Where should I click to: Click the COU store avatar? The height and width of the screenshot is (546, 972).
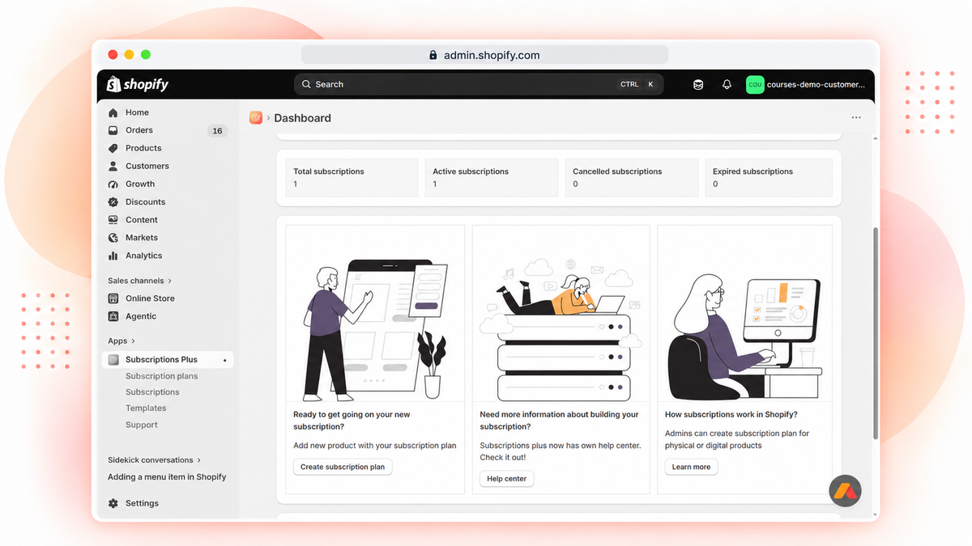755,84
